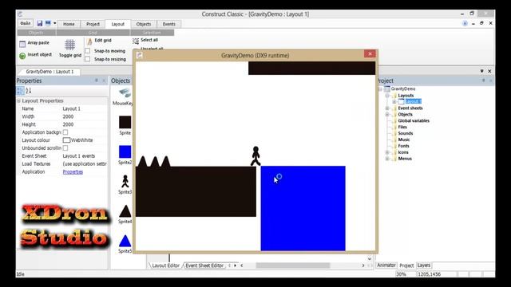Expand Layout 1 node in Project tree
Viewport: 511px width, 287px height.
coord(394,101)
